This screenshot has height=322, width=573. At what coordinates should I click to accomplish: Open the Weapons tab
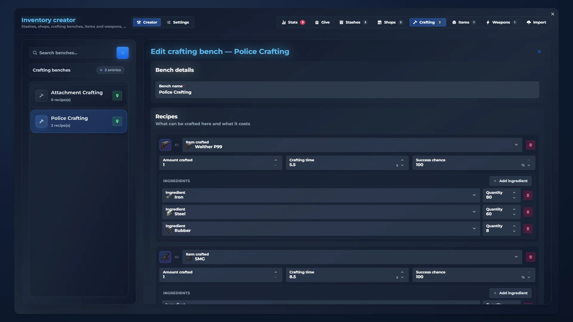pyautogui.click(x=501, y=22)
